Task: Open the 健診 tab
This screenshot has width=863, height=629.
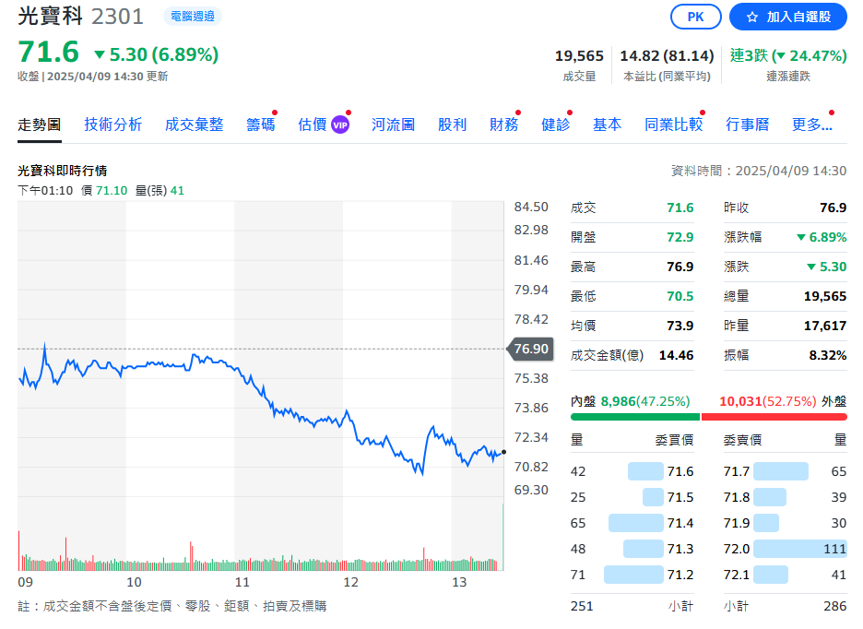Action: click(556, 125)
